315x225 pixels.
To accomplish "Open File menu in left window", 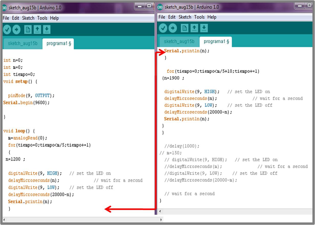I will (6, 18).
